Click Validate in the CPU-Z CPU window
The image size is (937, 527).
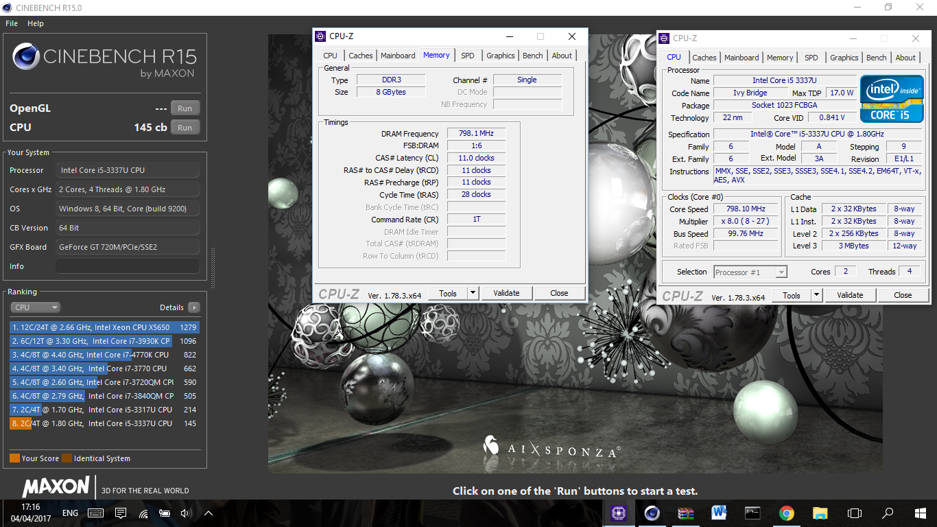(x=850, y=295)
